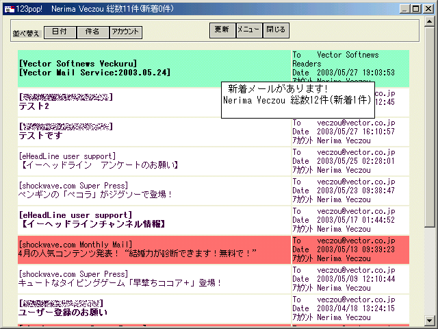Sort messages by 日付 (date)

(60, 32)
